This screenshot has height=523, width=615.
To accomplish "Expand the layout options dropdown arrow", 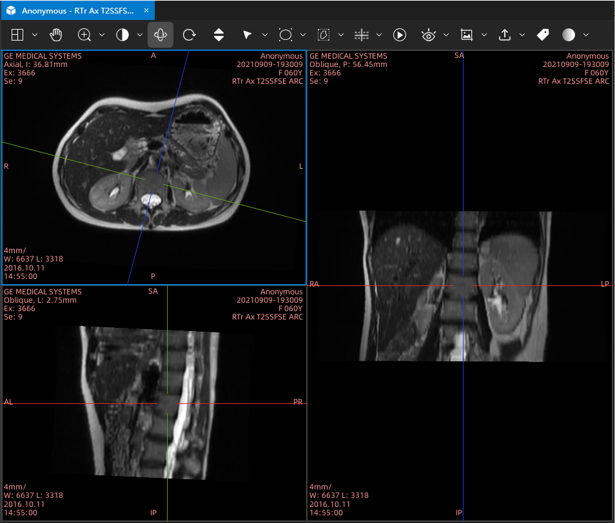I will [35, 35].
